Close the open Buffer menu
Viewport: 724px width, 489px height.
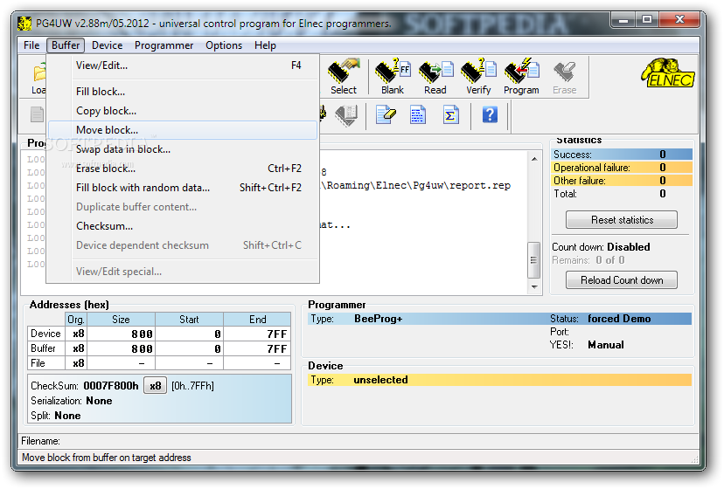point(66,45)
